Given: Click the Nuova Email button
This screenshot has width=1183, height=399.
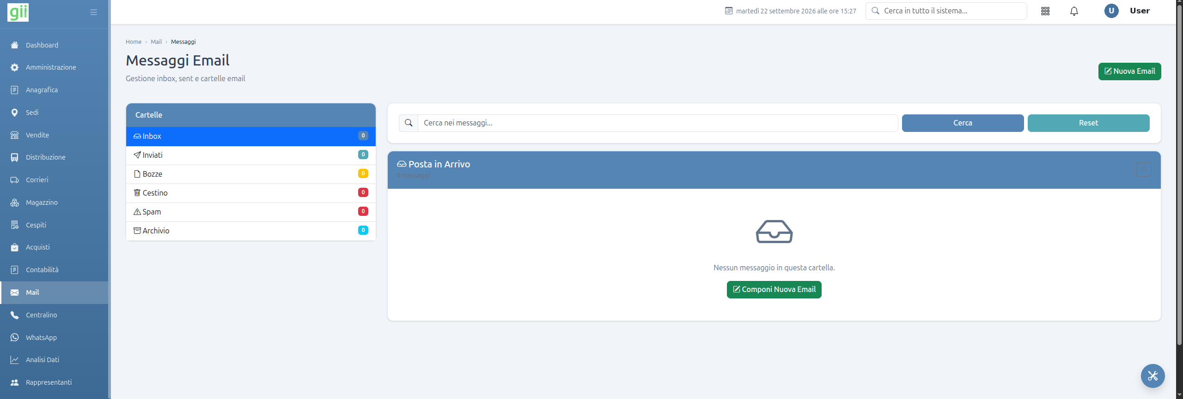Looking at the screenshot, I should point(1129,71).
